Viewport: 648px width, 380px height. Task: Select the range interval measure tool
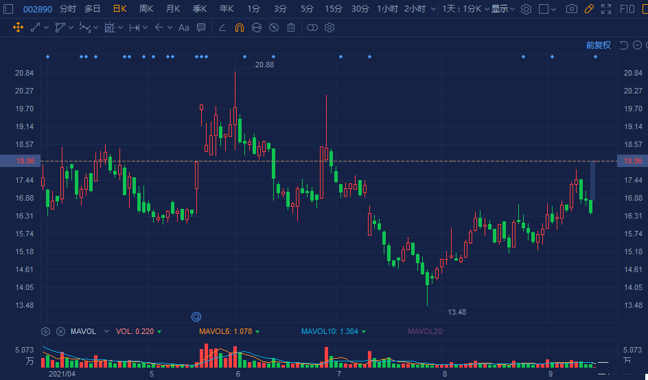click(135, 27)
